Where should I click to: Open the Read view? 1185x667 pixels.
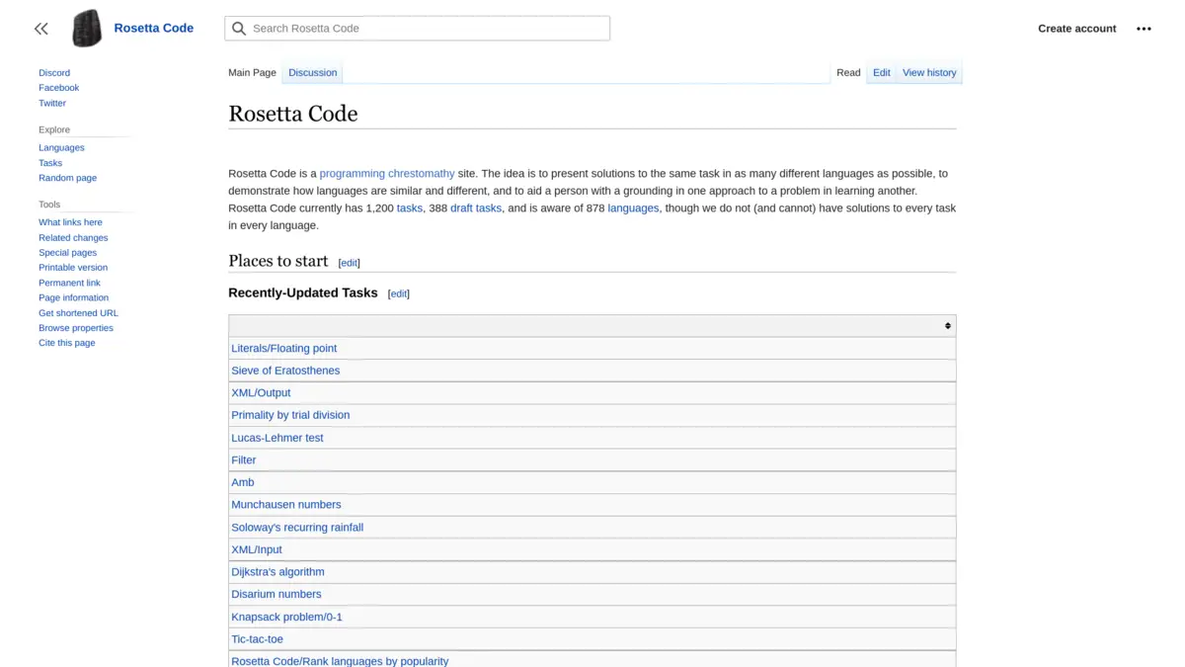click(x=848, y=72)
